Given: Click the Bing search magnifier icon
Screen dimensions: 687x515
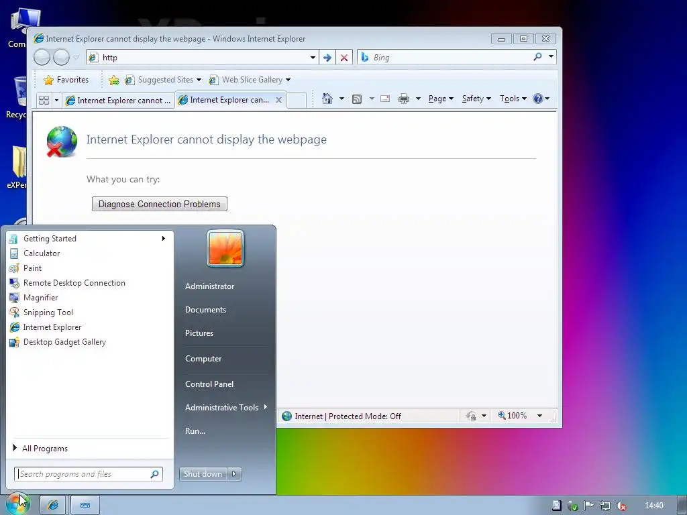Looking at the screenshot, I should tap(537, 56).
